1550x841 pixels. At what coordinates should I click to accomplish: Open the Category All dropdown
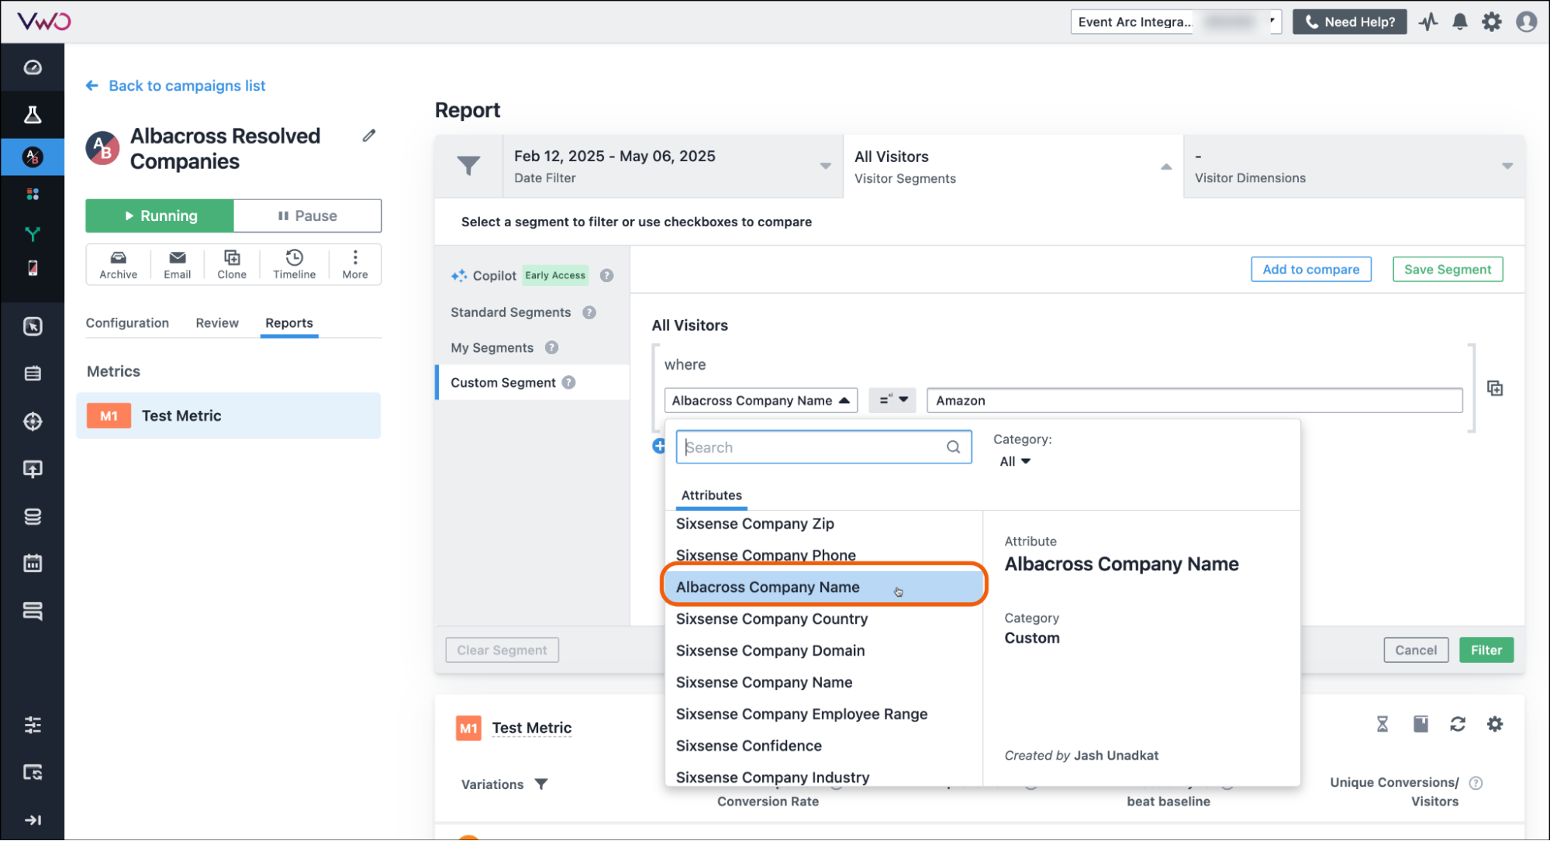1014,461
